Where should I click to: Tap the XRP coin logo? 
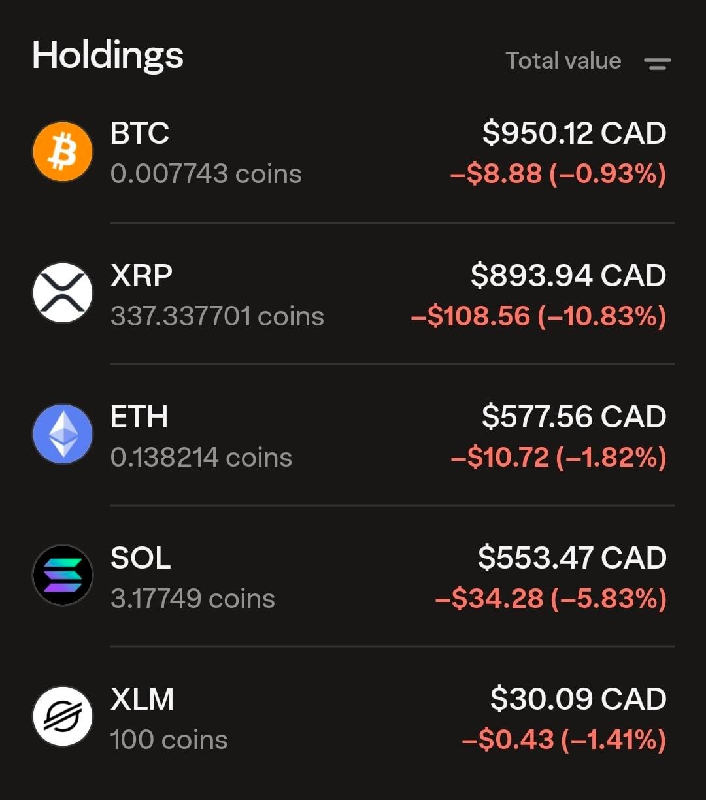click(x=63, y=293)
